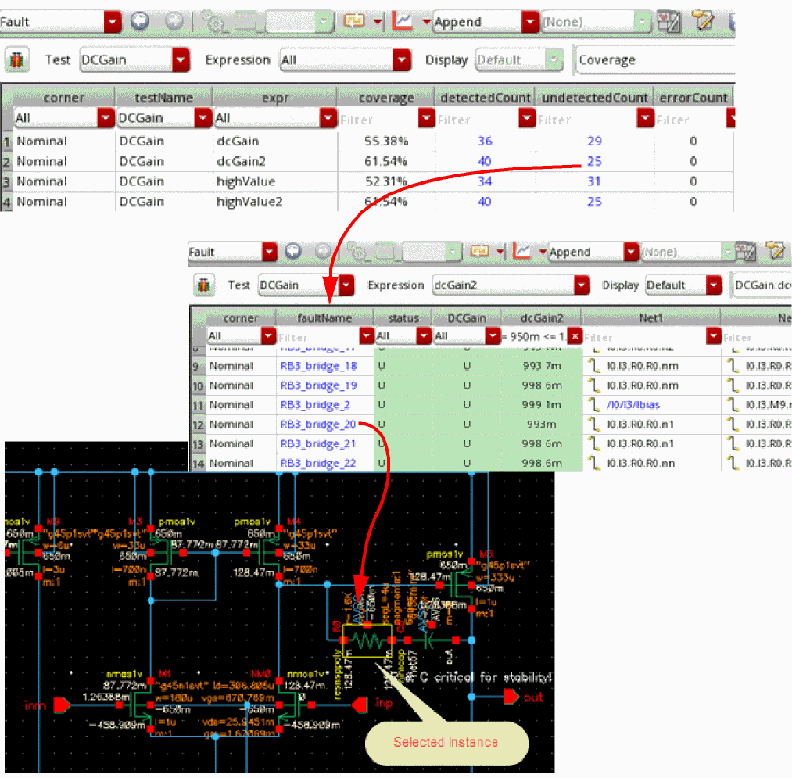Screen dimensions: 792x778
Task: Click the Coverage text field in top window
Action: (x=655, y=59)
